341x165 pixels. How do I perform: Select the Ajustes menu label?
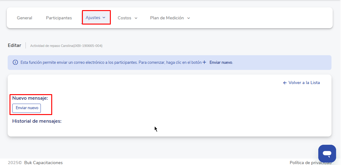tap(93, 18)
